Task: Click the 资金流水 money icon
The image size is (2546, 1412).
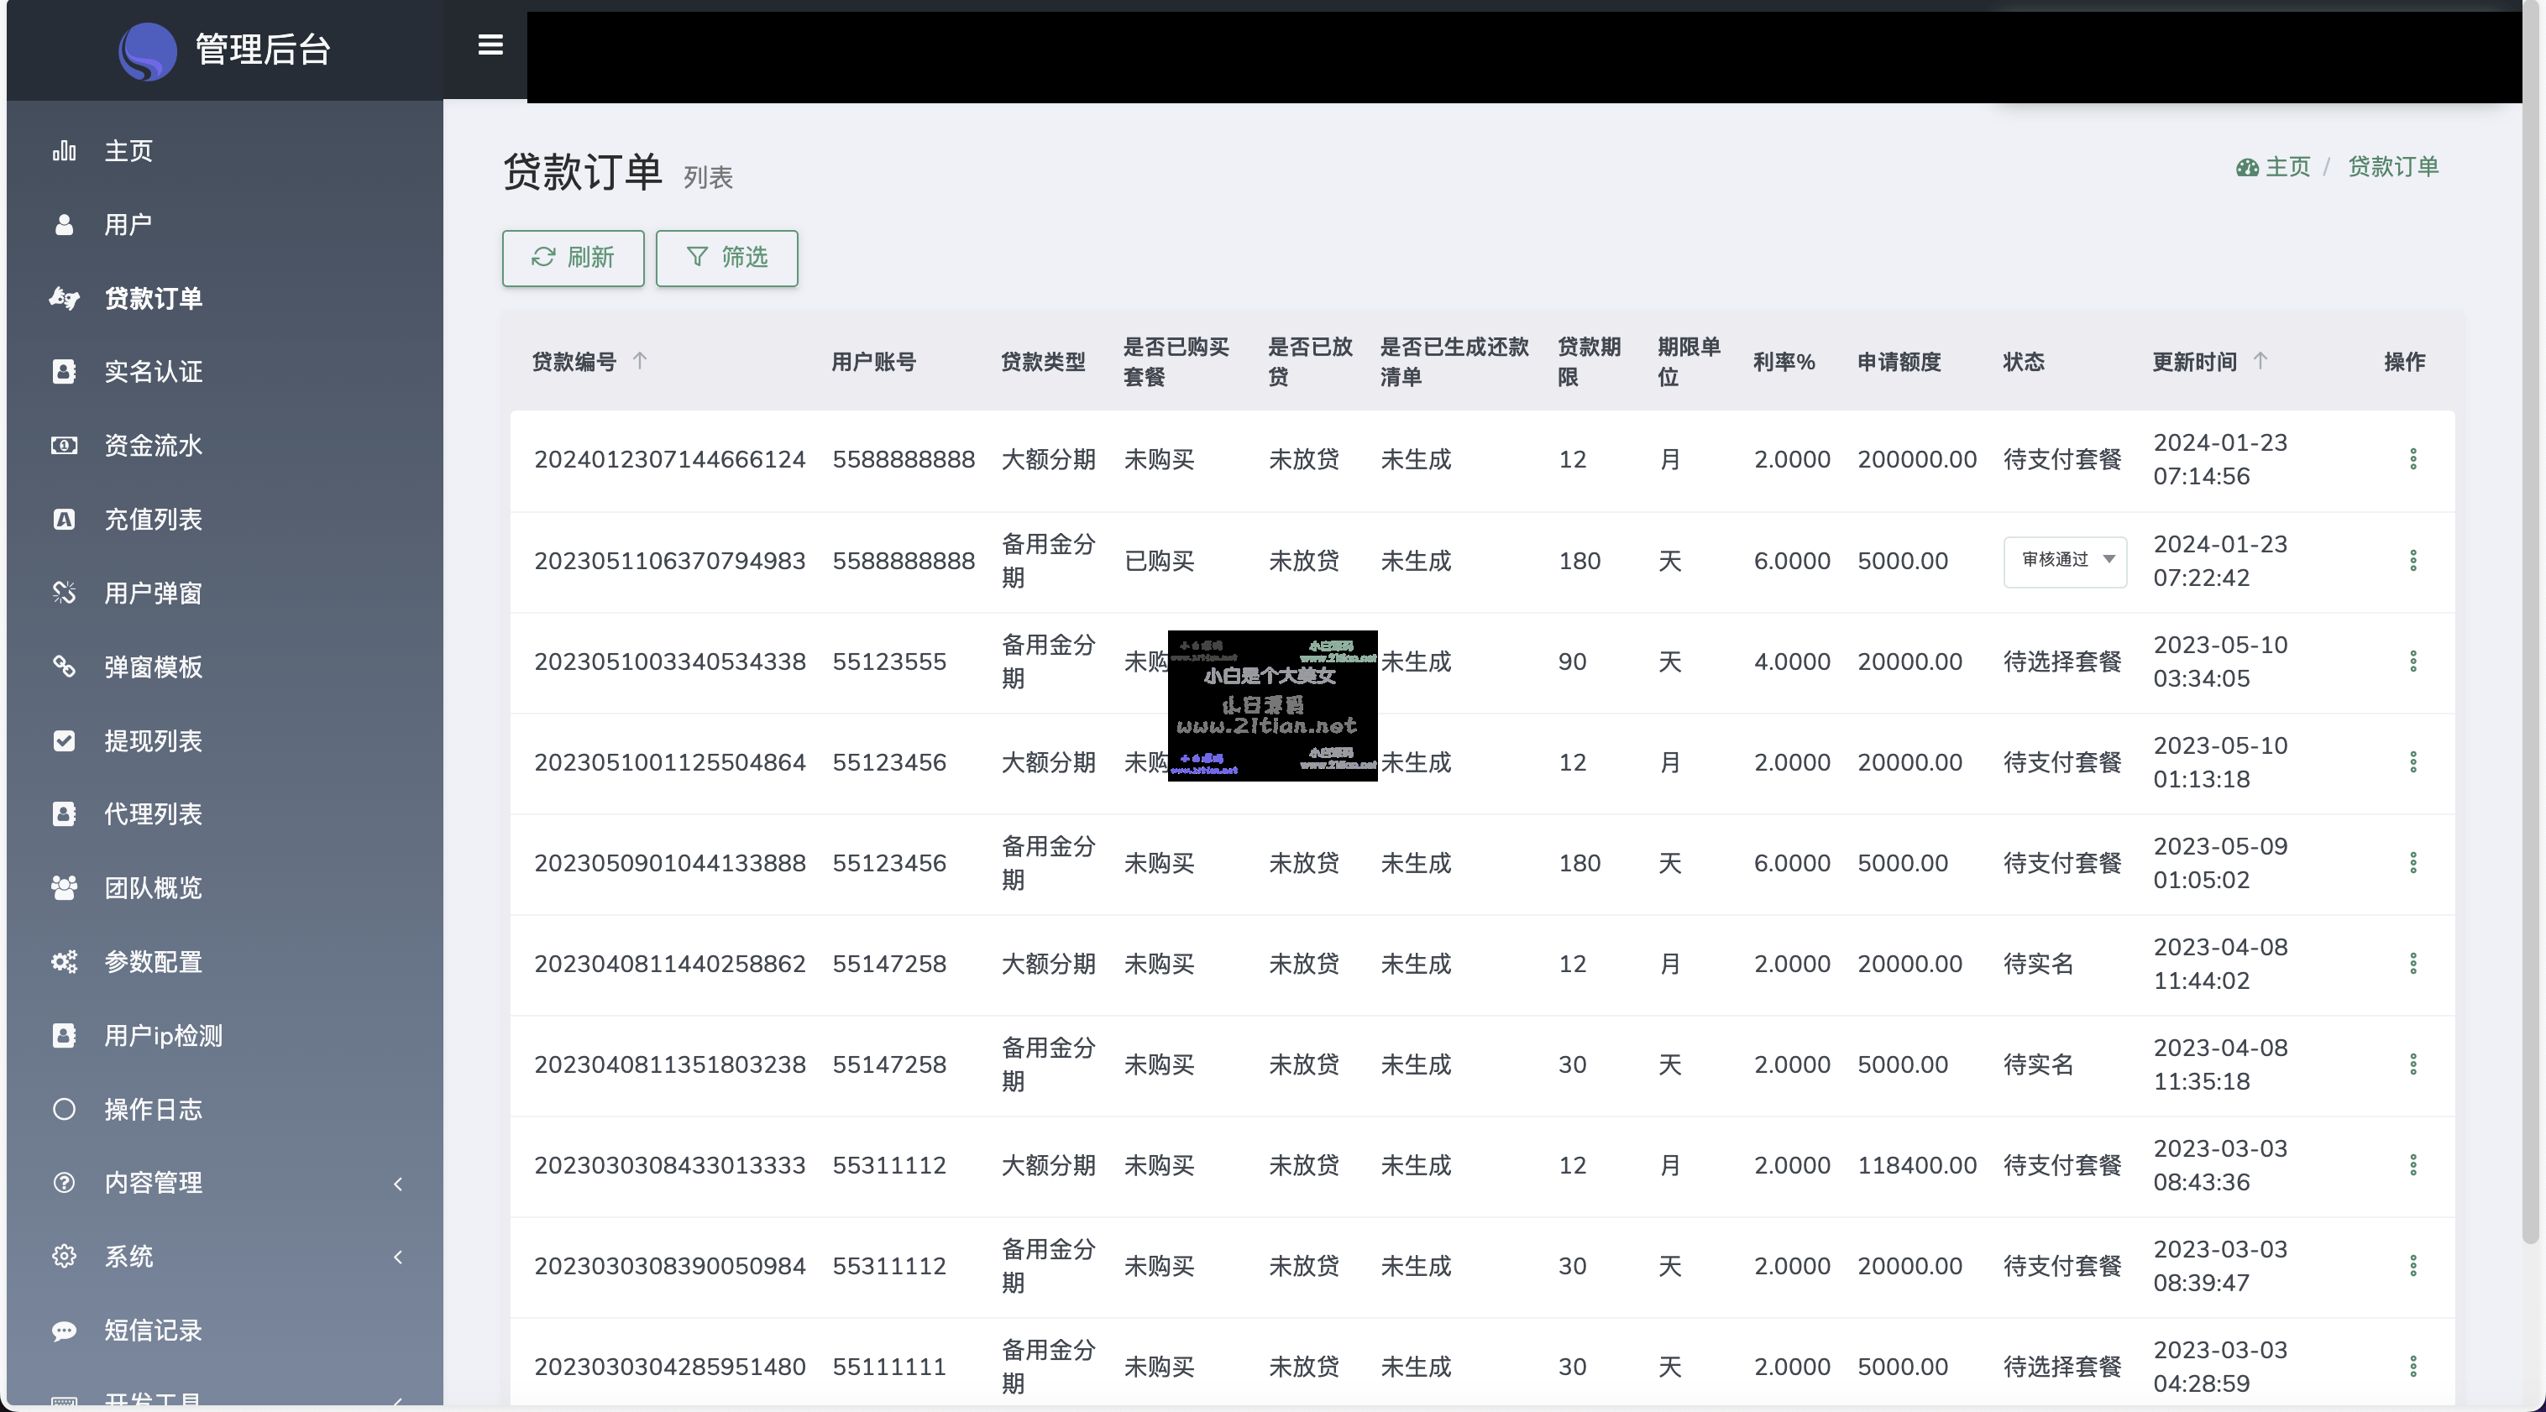Action: click(x=65, y=446)
